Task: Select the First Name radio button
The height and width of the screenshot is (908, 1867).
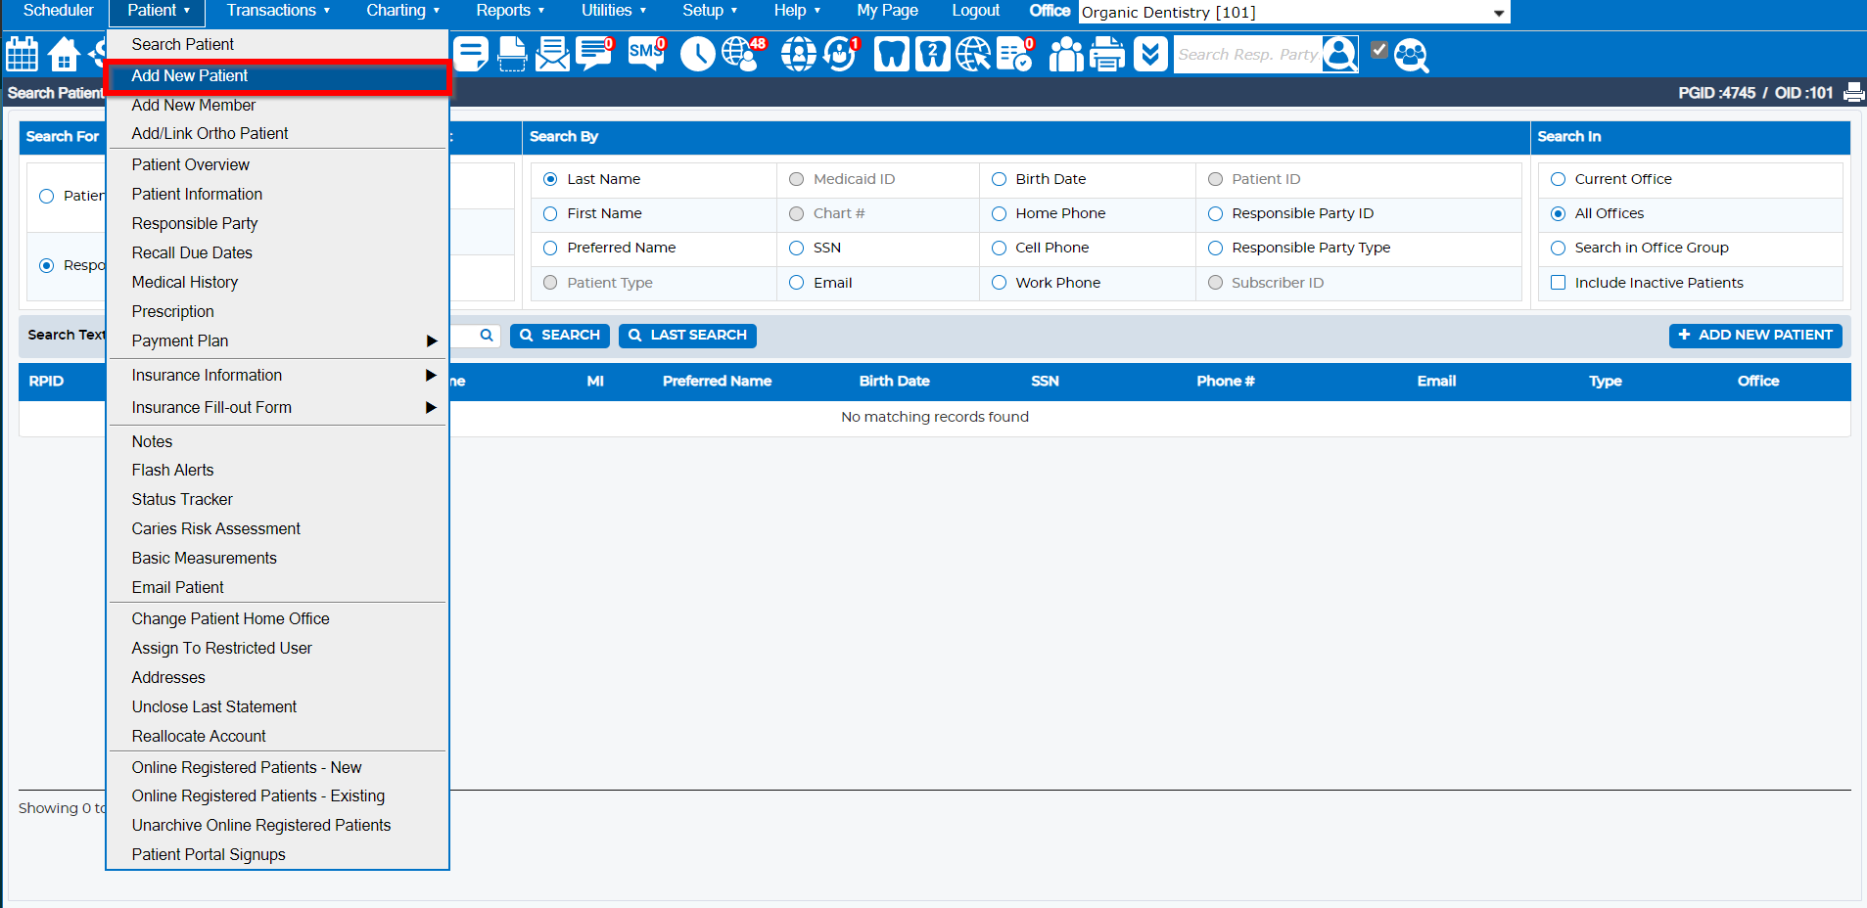Action: pos(550,213)
